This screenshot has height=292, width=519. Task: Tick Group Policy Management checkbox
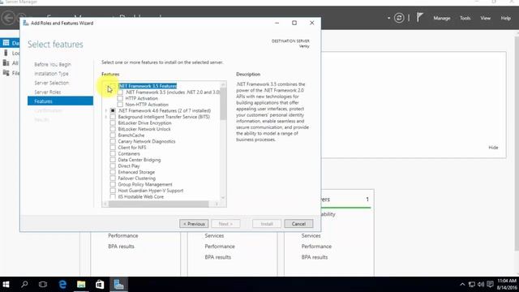pos(113,184)
